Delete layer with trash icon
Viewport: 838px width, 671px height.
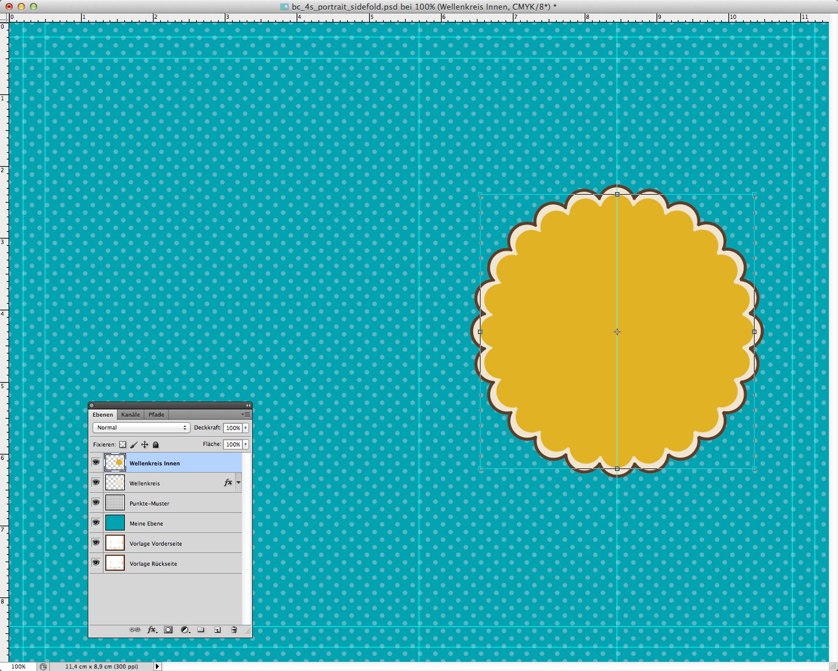click(234, 630)
